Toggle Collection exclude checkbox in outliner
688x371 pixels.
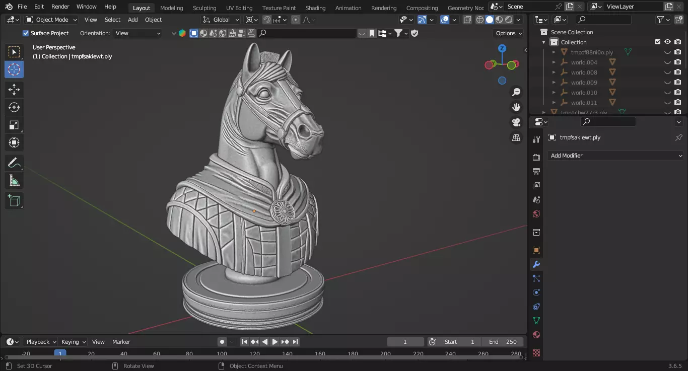(x=657, y=42)
